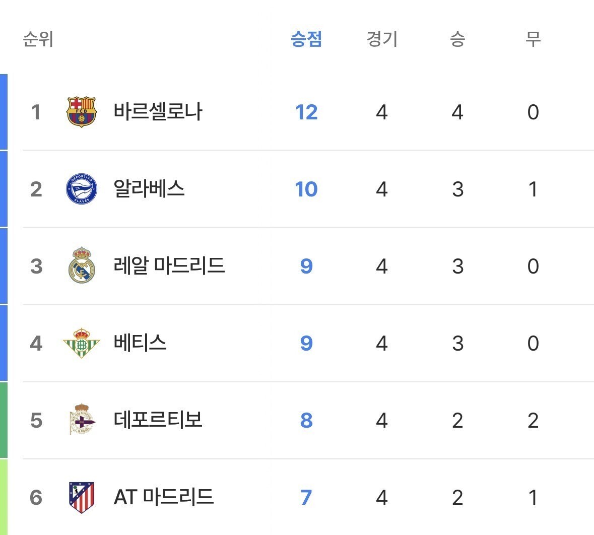Click the Real Betis club crest
594x535 pixels.
point(82,343)
